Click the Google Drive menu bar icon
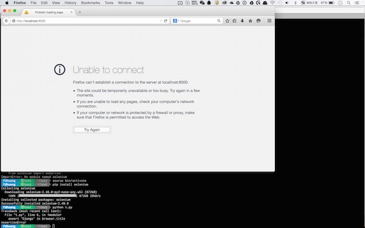The width and height of the screenshot is (365, 228). click(252, 3)
